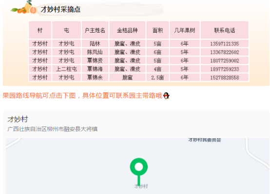The width and height of the screenshot is (270, 194).
Task: Click the green location pin on map
Action: pyautogui.click(x=139, y=171)
